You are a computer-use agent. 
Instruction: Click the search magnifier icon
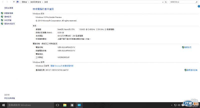tap(196, 2)
